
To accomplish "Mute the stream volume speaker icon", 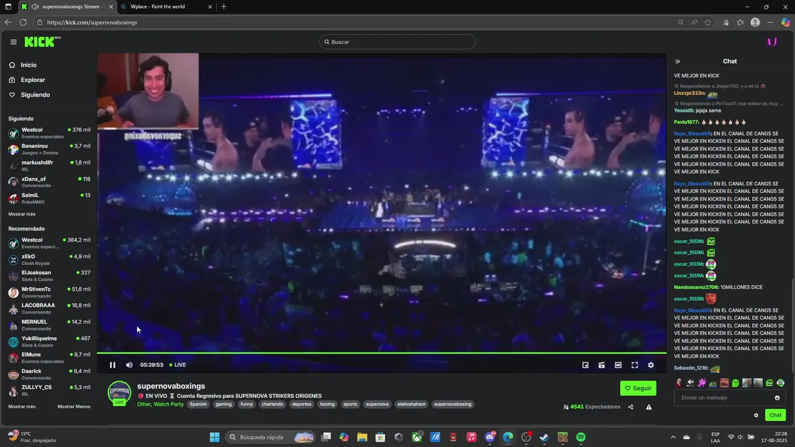I will coord(129,365).
